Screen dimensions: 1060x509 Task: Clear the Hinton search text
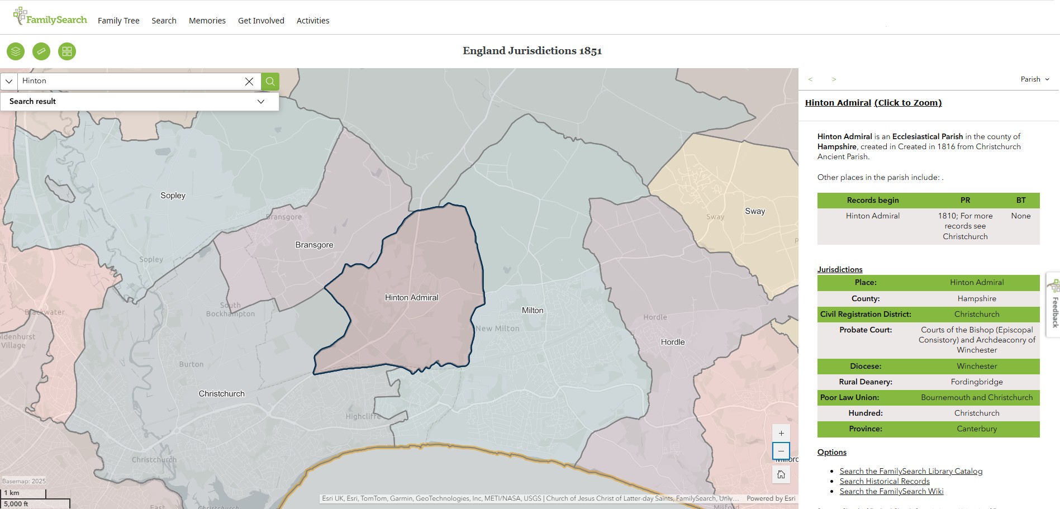pyautogui.click(x=249, y=82)
